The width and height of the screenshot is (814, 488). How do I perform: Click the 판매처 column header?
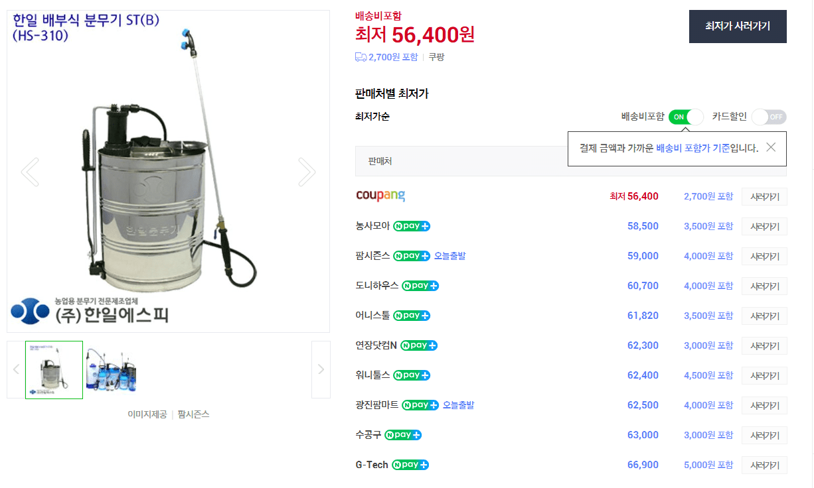[x=380, y=161]
